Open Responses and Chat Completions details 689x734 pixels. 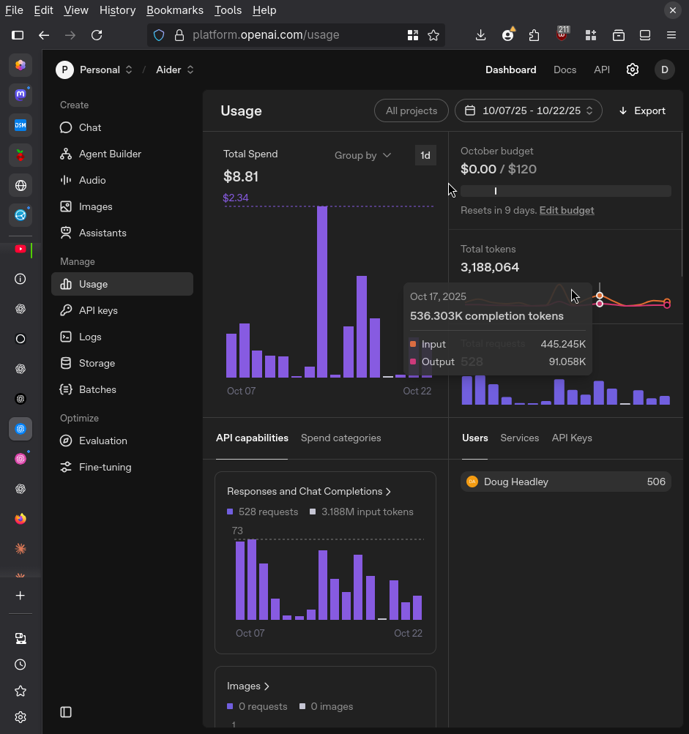tap(309, 491)
